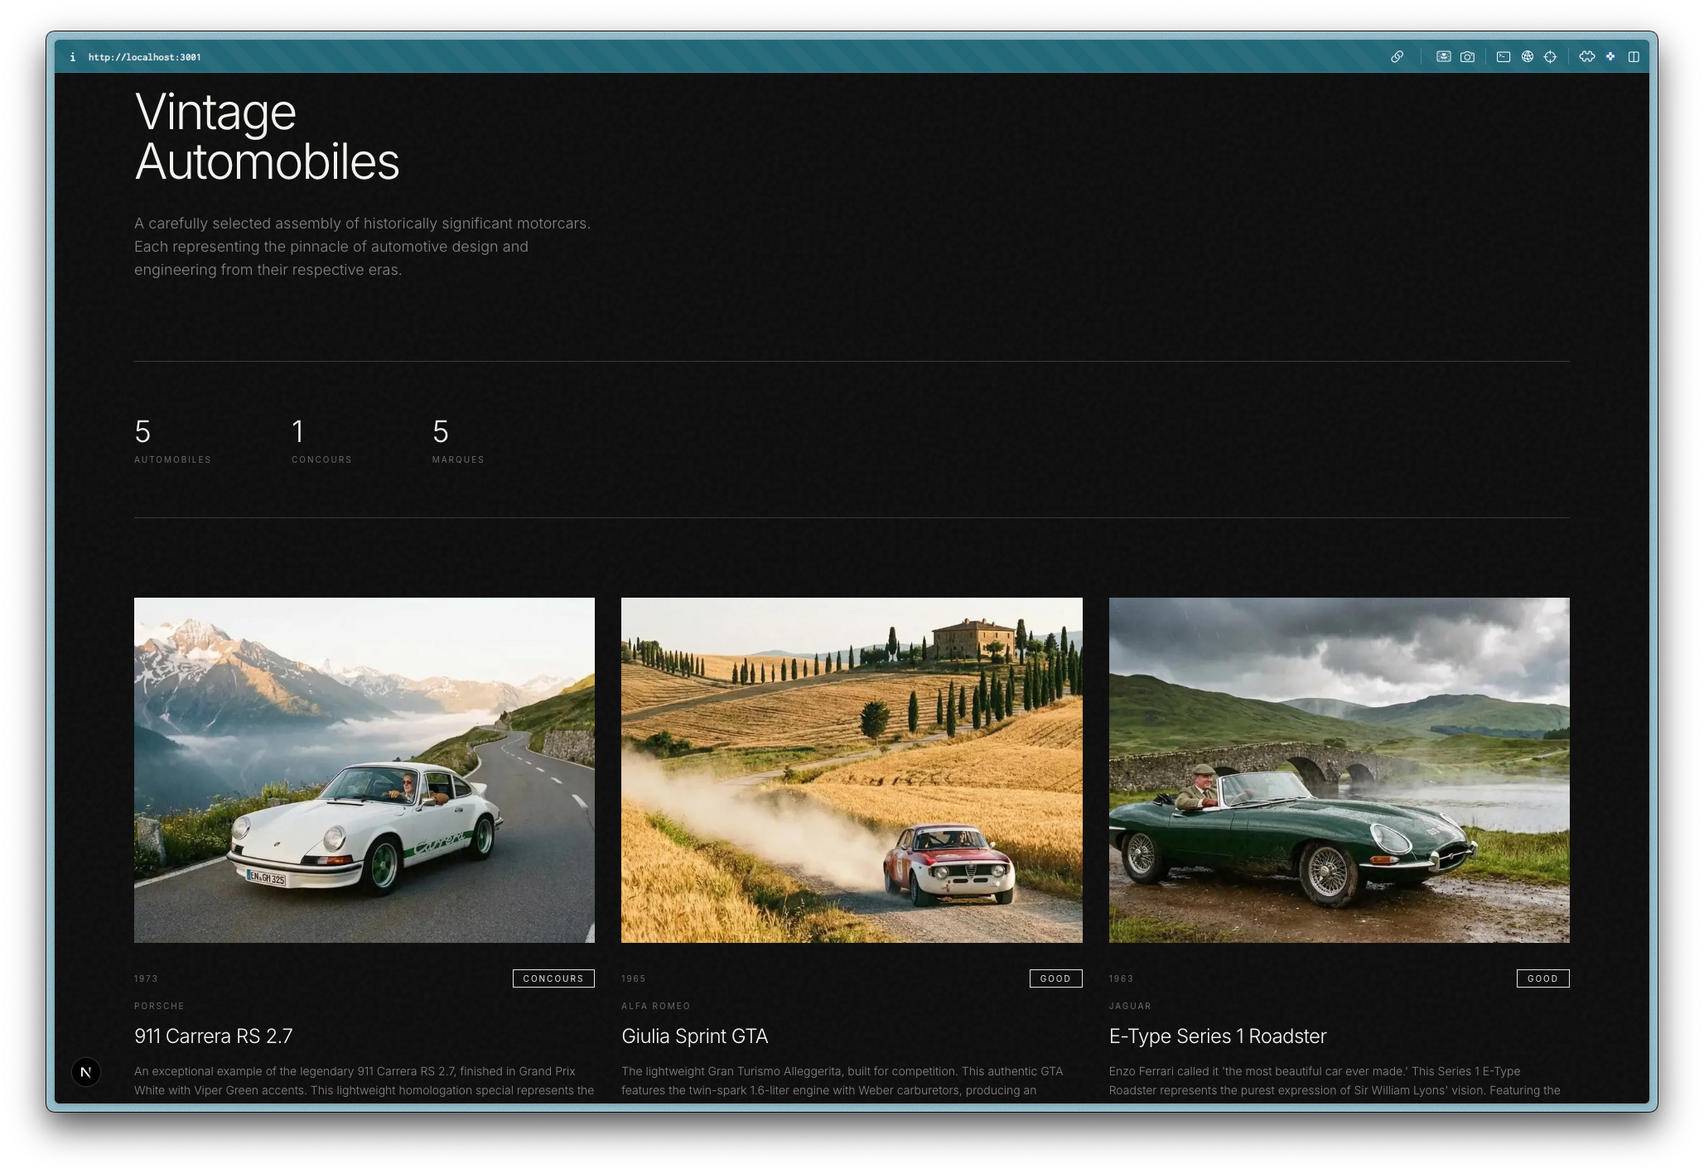Image resolution: width=1704 pixels, height=1173 pixels.
Task: Open the E-Type Series 1 Roadster title
Action: coord(1218,1036)
